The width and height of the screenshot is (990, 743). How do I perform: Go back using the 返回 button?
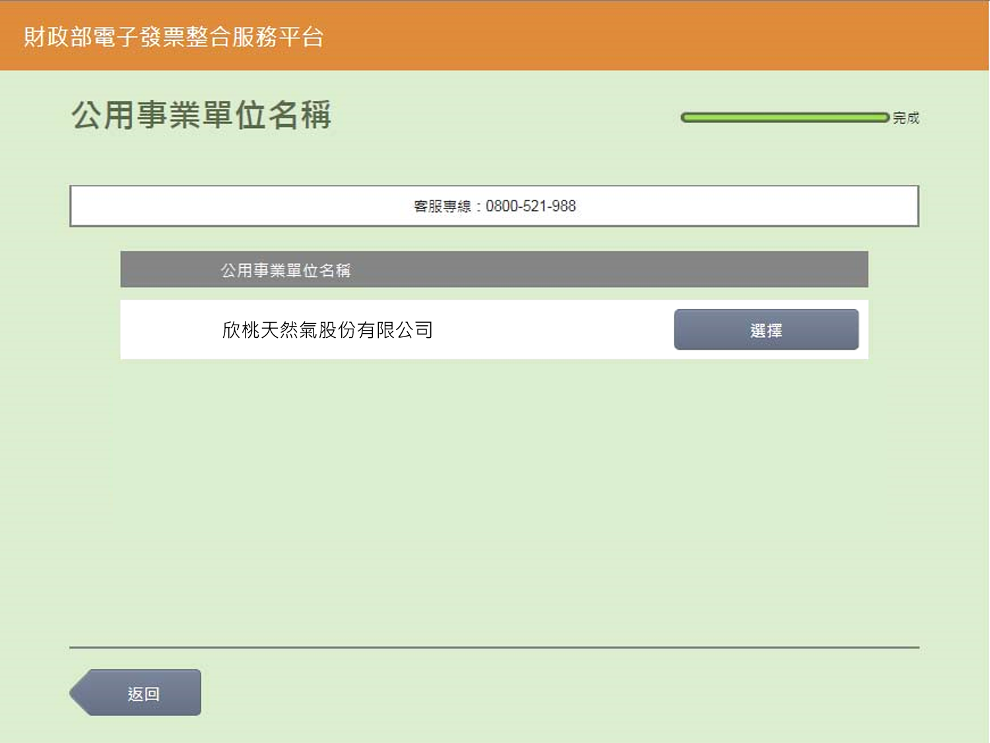143,693
